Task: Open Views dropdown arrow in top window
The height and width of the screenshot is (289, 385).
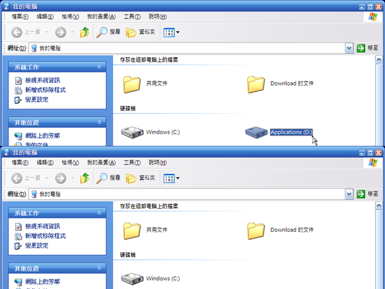Action: click(178, 32)
